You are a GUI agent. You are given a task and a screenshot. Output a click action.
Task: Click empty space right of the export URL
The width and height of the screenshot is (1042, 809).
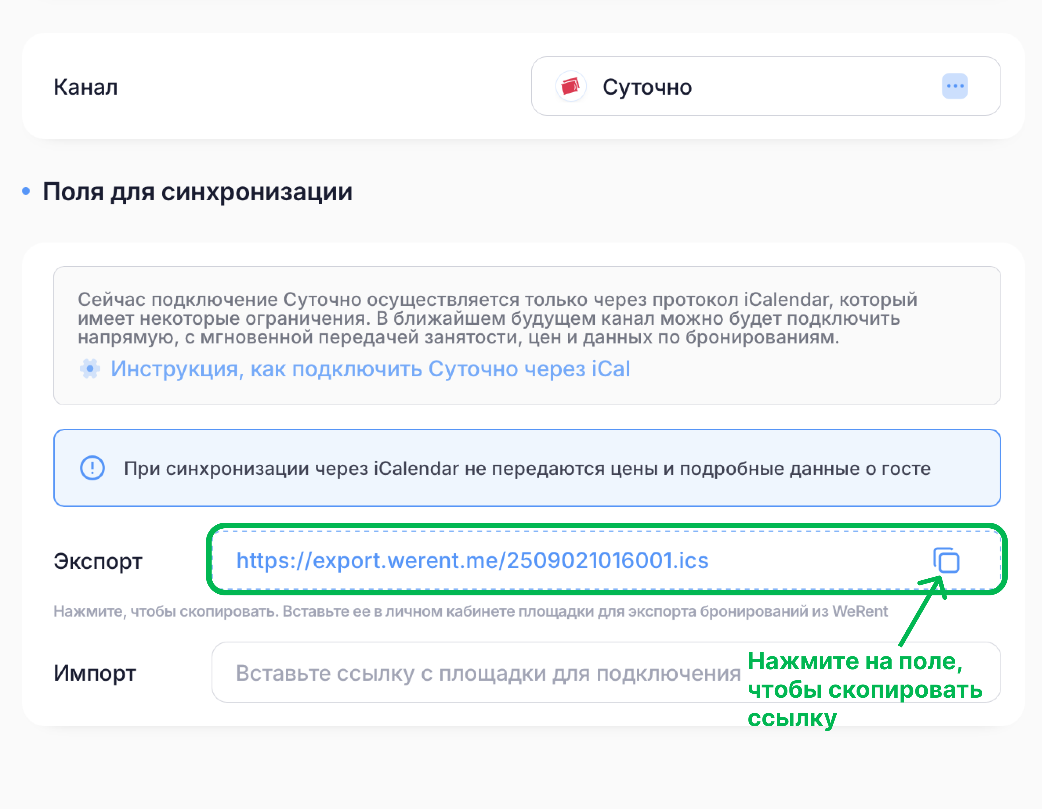[x=821, y=560]
